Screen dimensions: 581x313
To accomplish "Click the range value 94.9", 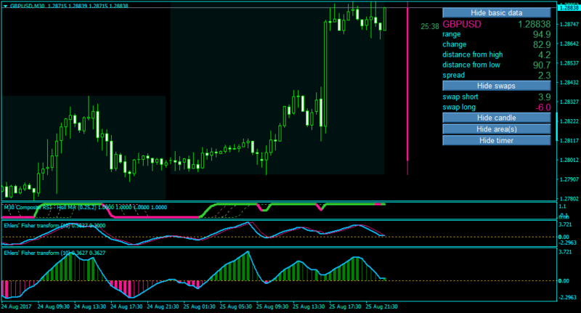I will point(542,34).
